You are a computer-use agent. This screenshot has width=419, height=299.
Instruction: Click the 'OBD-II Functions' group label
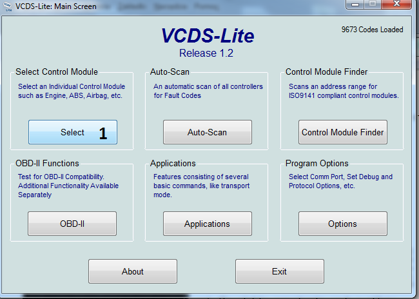pyautogui.click(x=47, y=163)
